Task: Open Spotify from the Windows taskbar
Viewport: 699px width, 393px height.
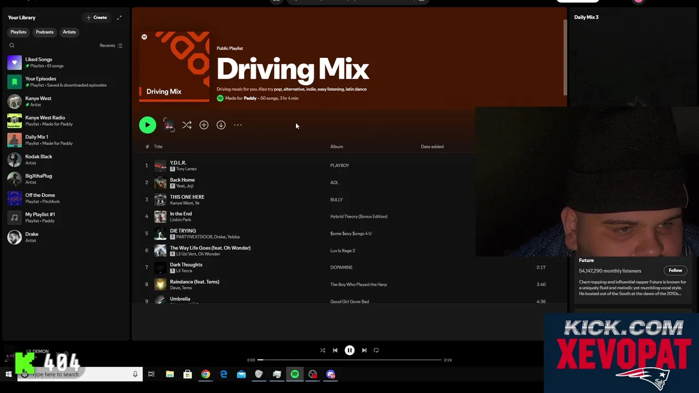Action: (x=295, y=374)
